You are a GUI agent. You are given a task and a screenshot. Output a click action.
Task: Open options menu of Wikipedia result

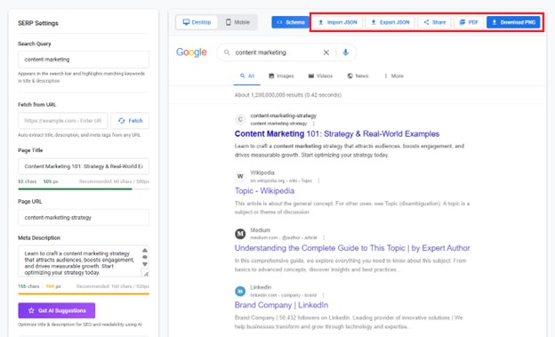(x=318, y=181)
